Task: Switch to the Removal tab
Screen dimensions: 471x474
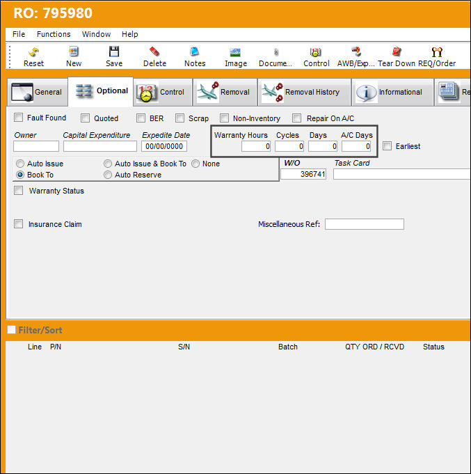Action: 225,92
